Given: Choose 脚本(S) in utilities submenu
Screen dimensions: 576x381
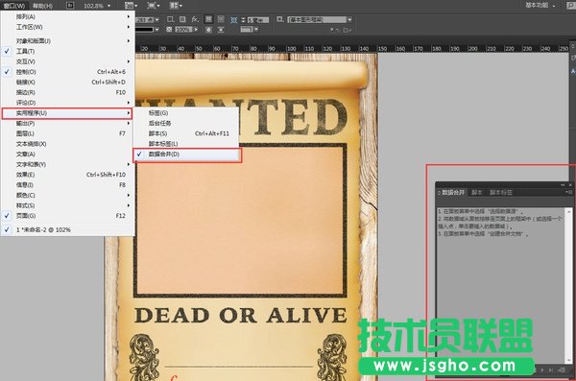Looking at the screenshot, I should coord(187,133).
